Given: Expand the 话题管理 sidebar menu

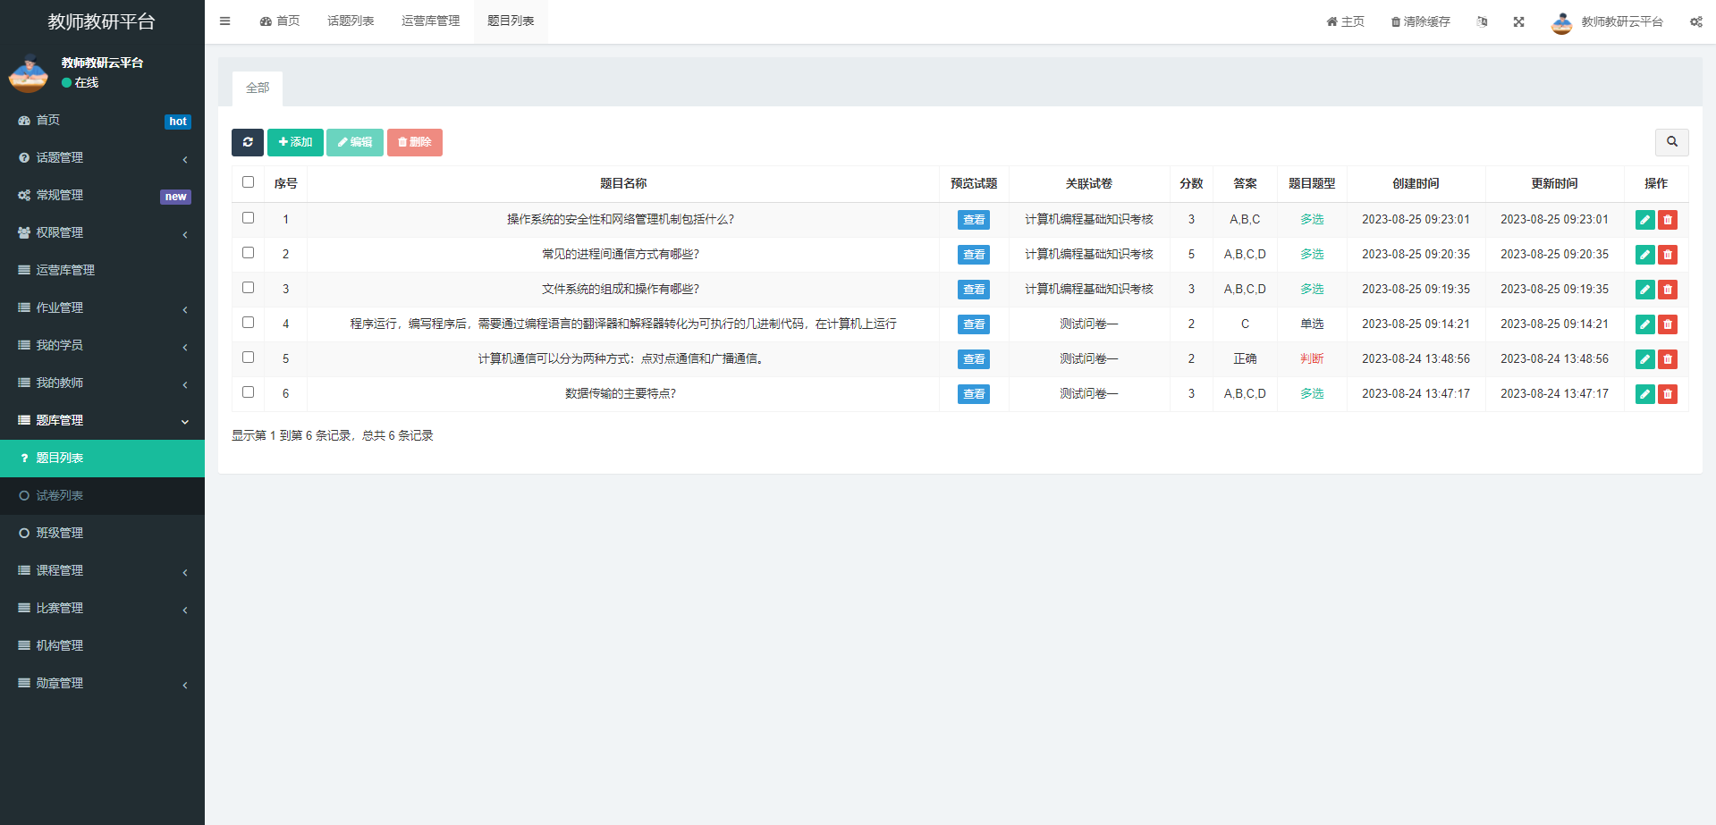Looking at the screenshot, I should tap(102, 157).
